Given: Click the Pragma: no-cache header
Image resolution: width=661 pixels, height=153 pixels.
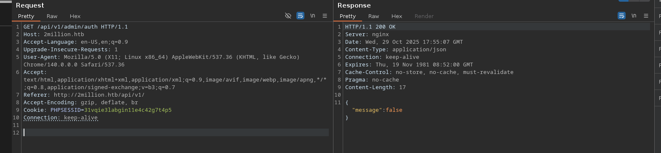Looking at the screenshot, I should point(372,79).
